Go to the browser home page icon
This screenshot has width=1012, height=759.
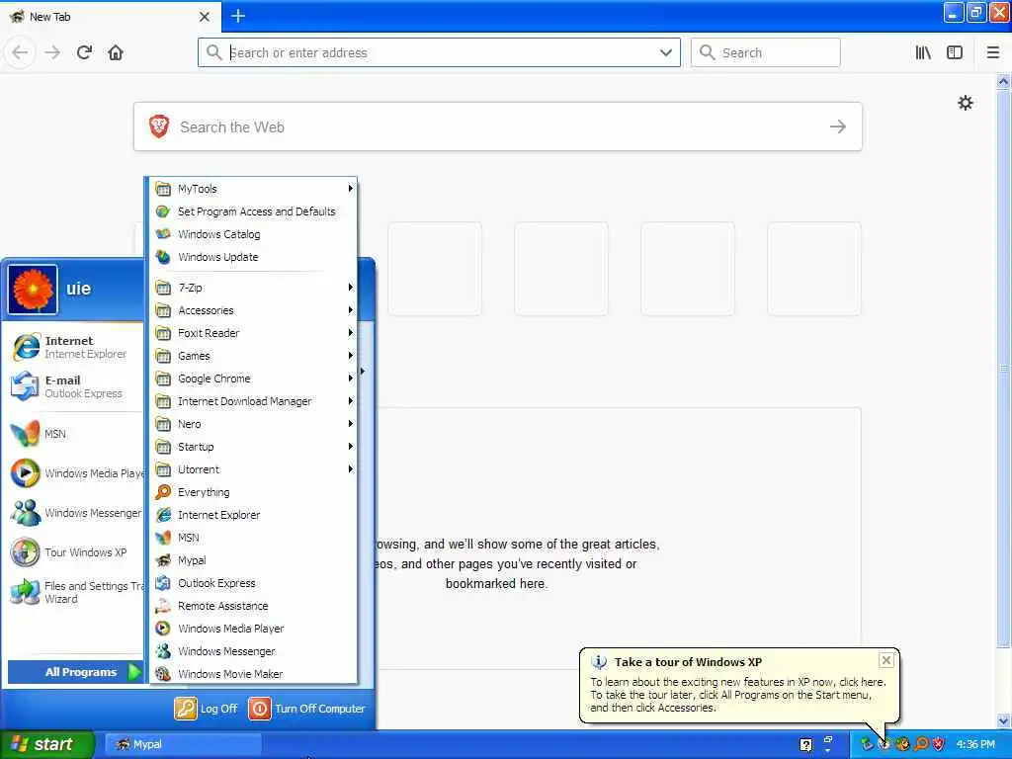point(116,52)
